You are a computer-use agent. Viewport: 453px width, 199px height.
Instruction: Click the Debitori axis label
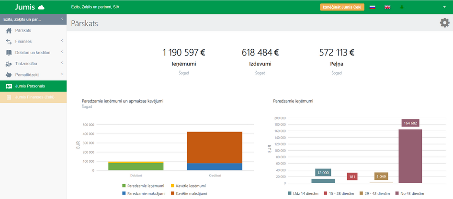(136, 176)
